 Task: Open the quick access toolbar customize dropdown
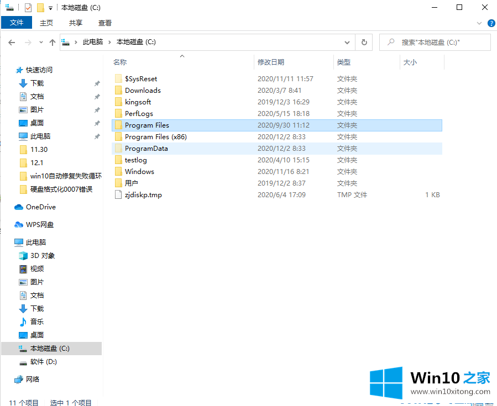[50, 8]
